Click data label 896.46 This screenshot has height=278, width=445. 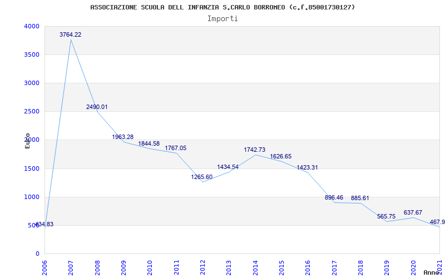[x=334, y=197]
